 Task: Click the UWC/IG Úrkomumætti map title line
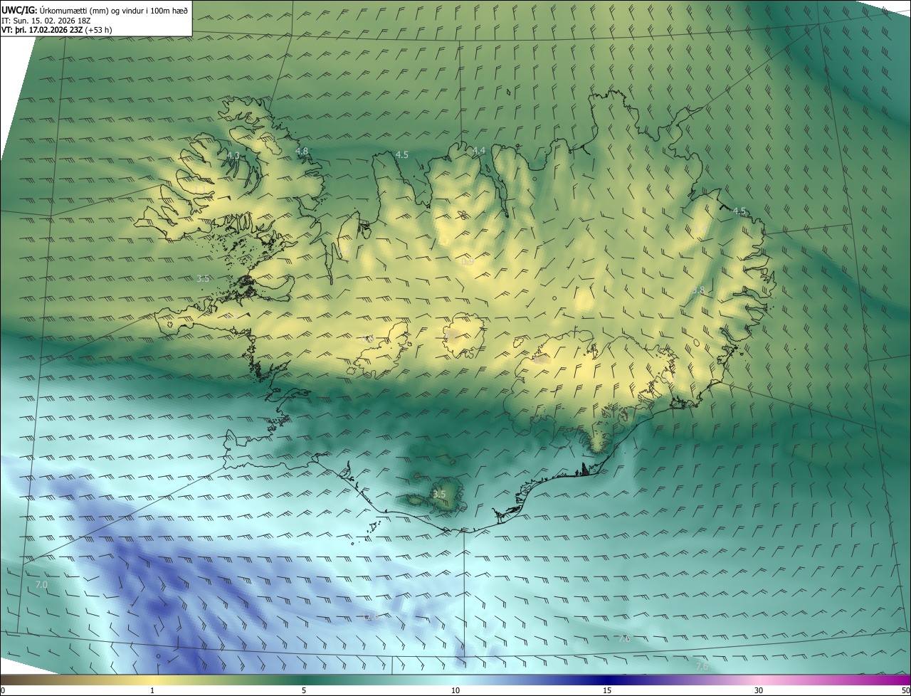(95, 10)
